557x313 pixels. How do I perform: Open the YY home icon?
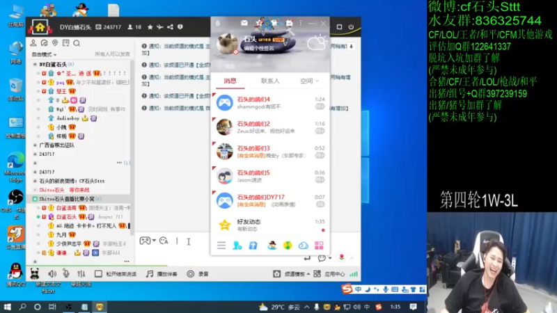tap(40, 27)
